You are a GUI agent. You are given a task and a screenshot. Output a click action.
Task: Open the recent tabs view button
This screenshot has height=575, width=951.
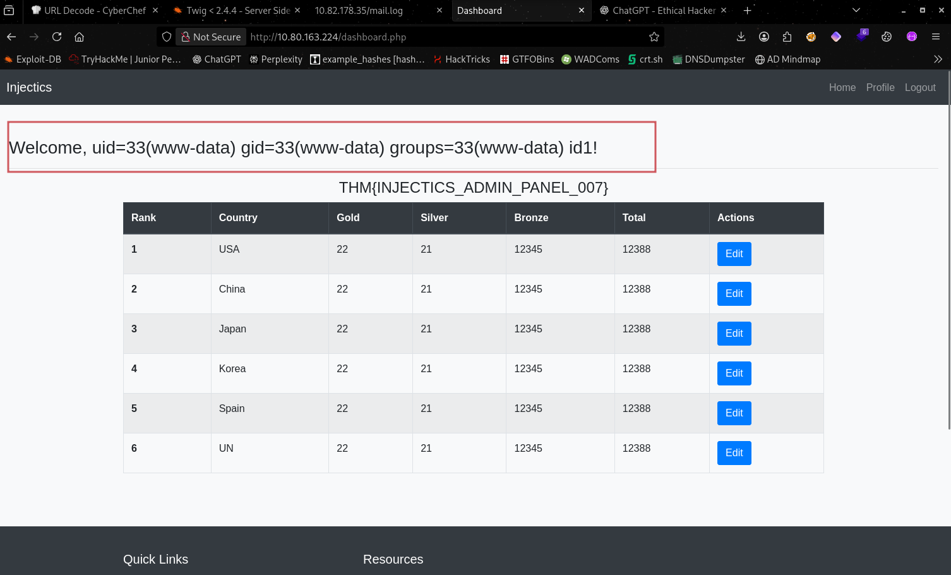click(9, 10)
